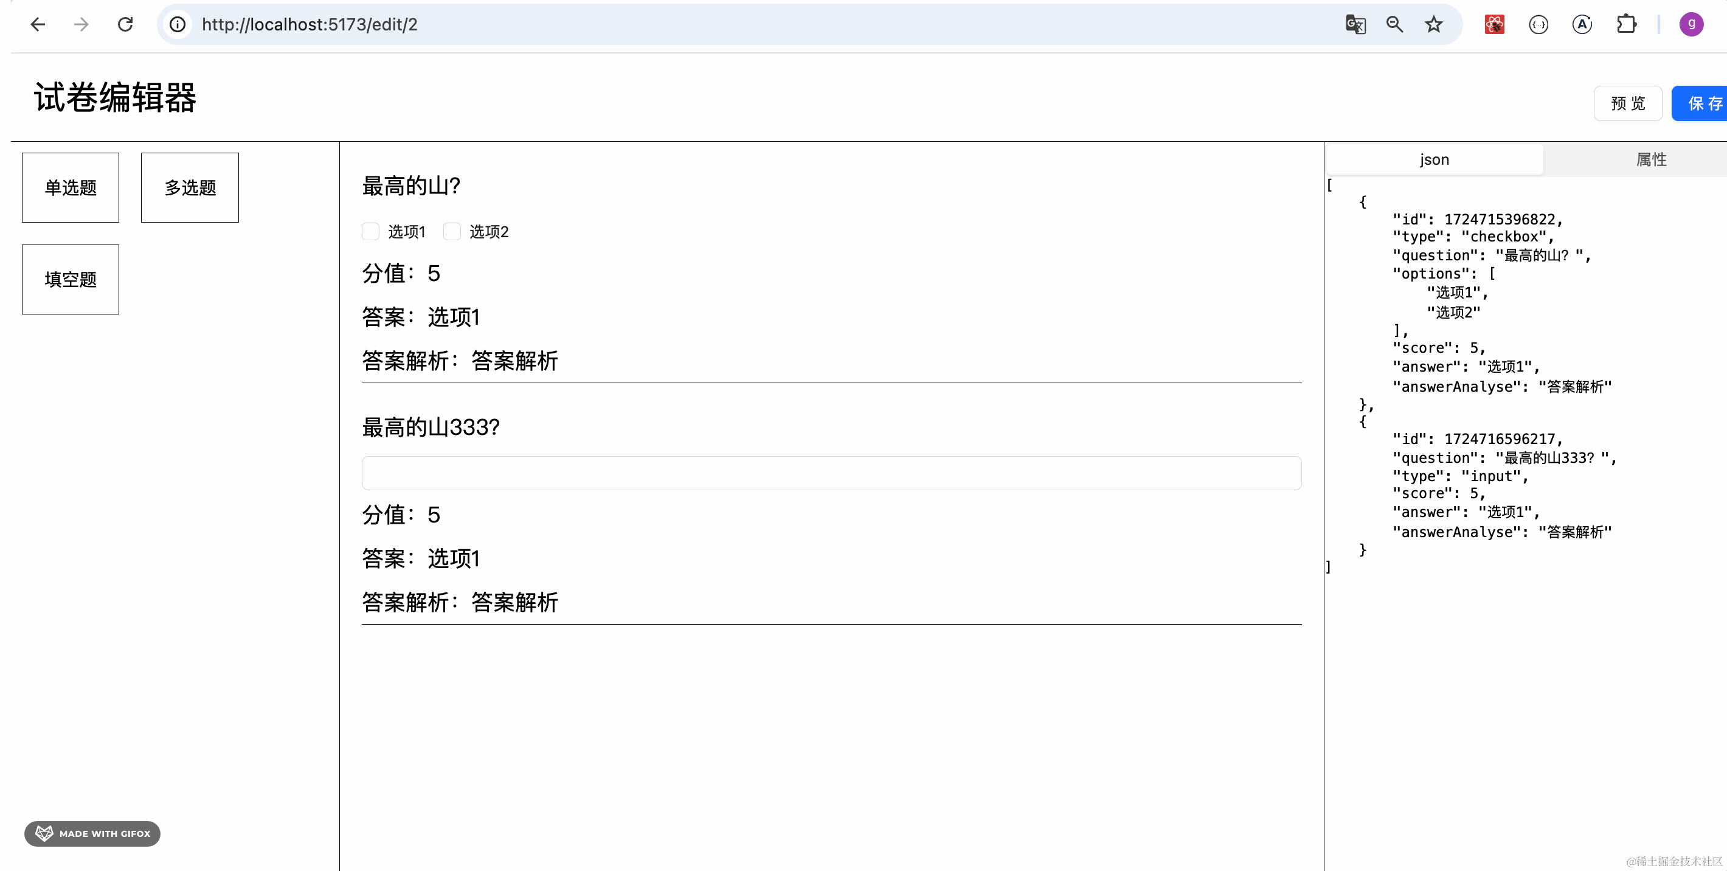Add a 填空题 question block
1727x871 pixels.
[71, 279]
